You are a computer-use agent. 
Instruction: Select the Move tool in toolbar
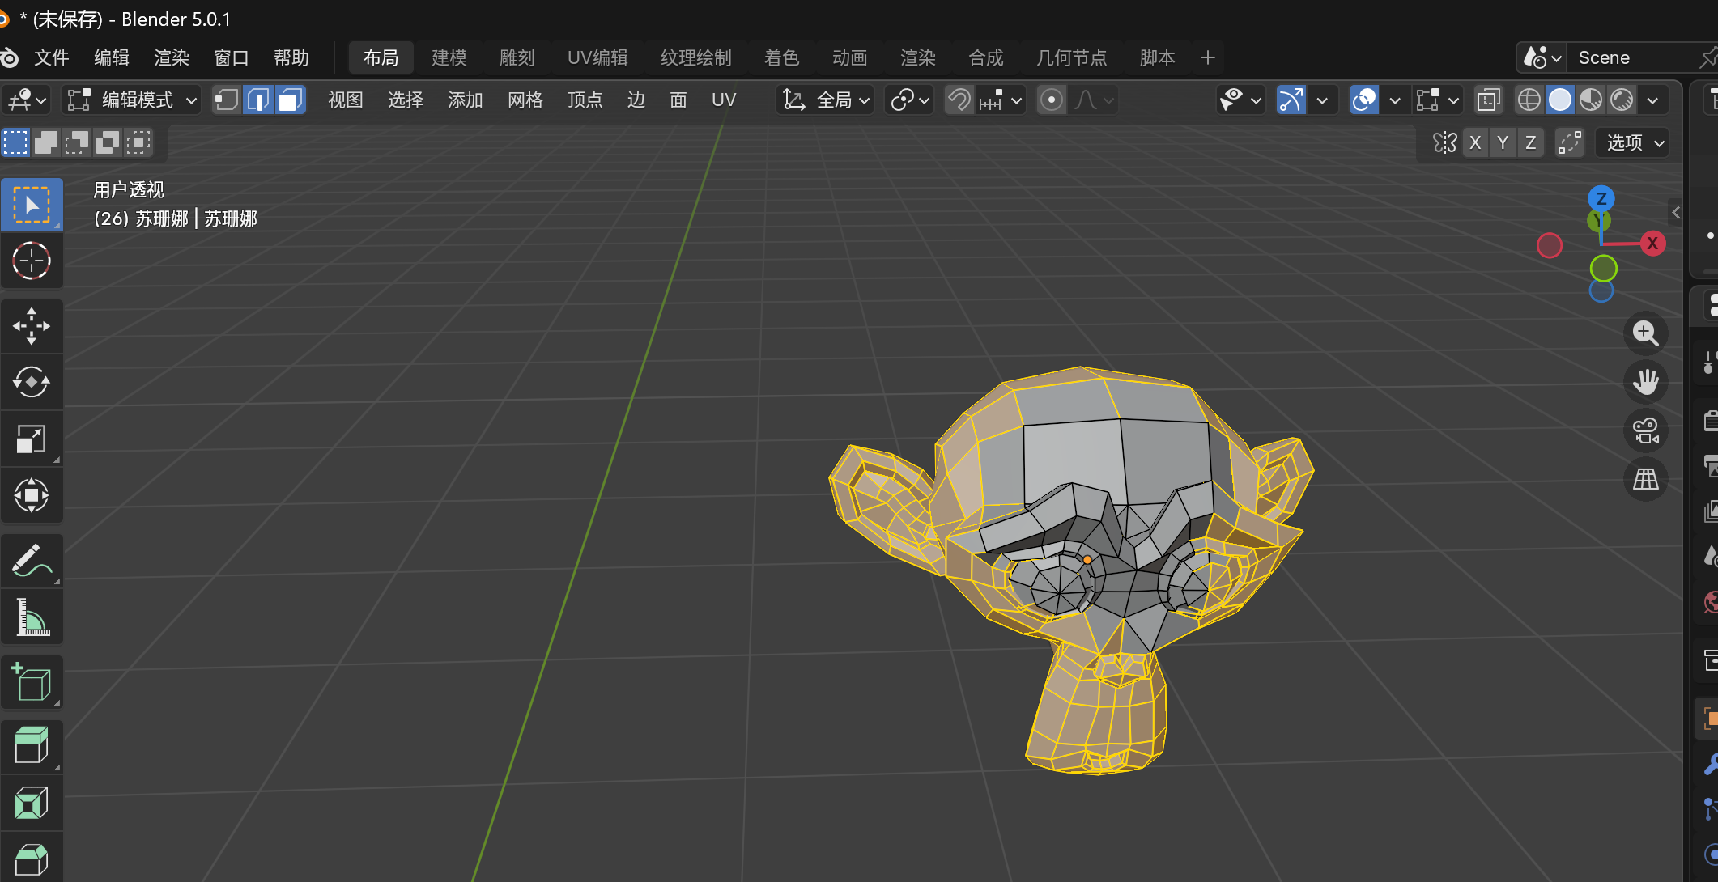click(32, 326)
